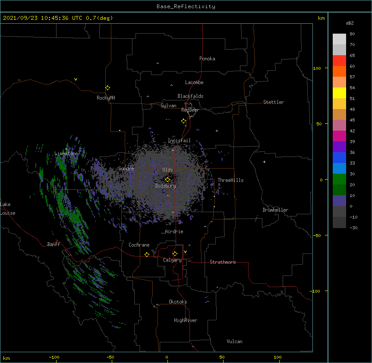Click the Strathmore label
372x363 pixels.
click(x=223, y=262)
